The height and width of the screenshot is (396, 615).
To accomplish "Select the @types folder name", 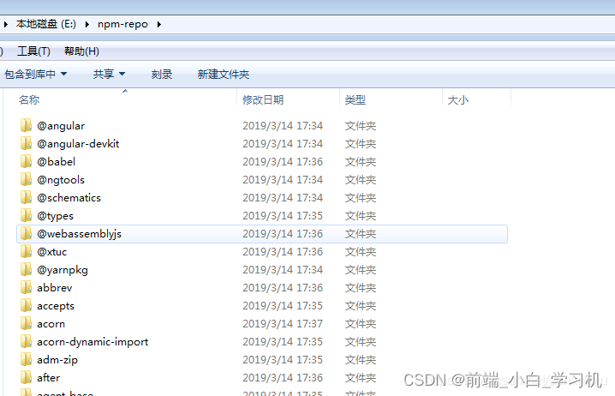I will 56,216.
